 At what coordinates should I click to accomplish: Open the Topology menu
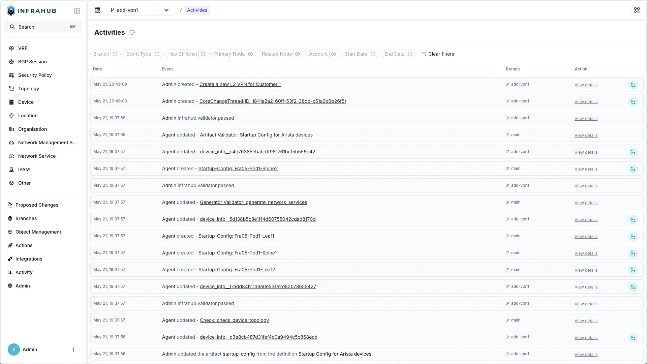(x=43, y=89)
